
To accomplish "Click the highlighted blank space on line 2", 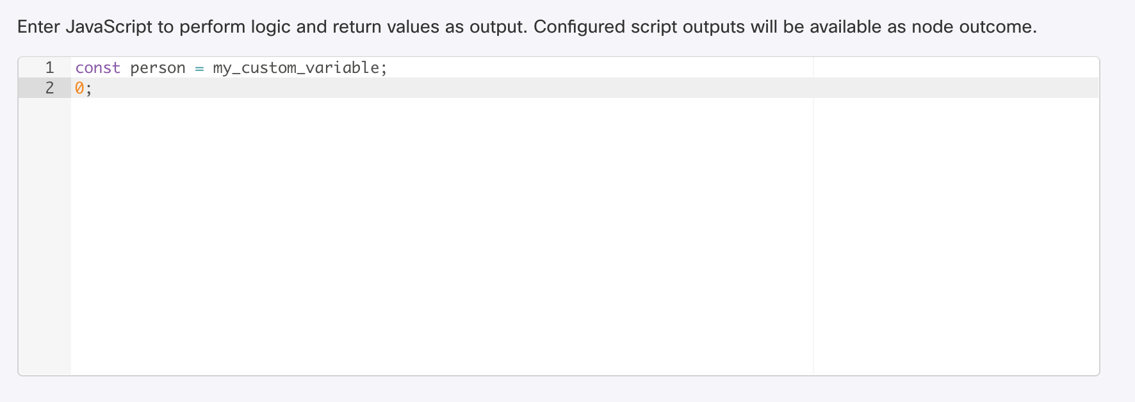I will coord(448,88).
